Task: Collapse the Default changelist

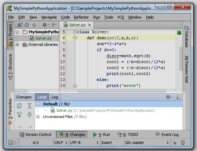Action: [38, 104]
